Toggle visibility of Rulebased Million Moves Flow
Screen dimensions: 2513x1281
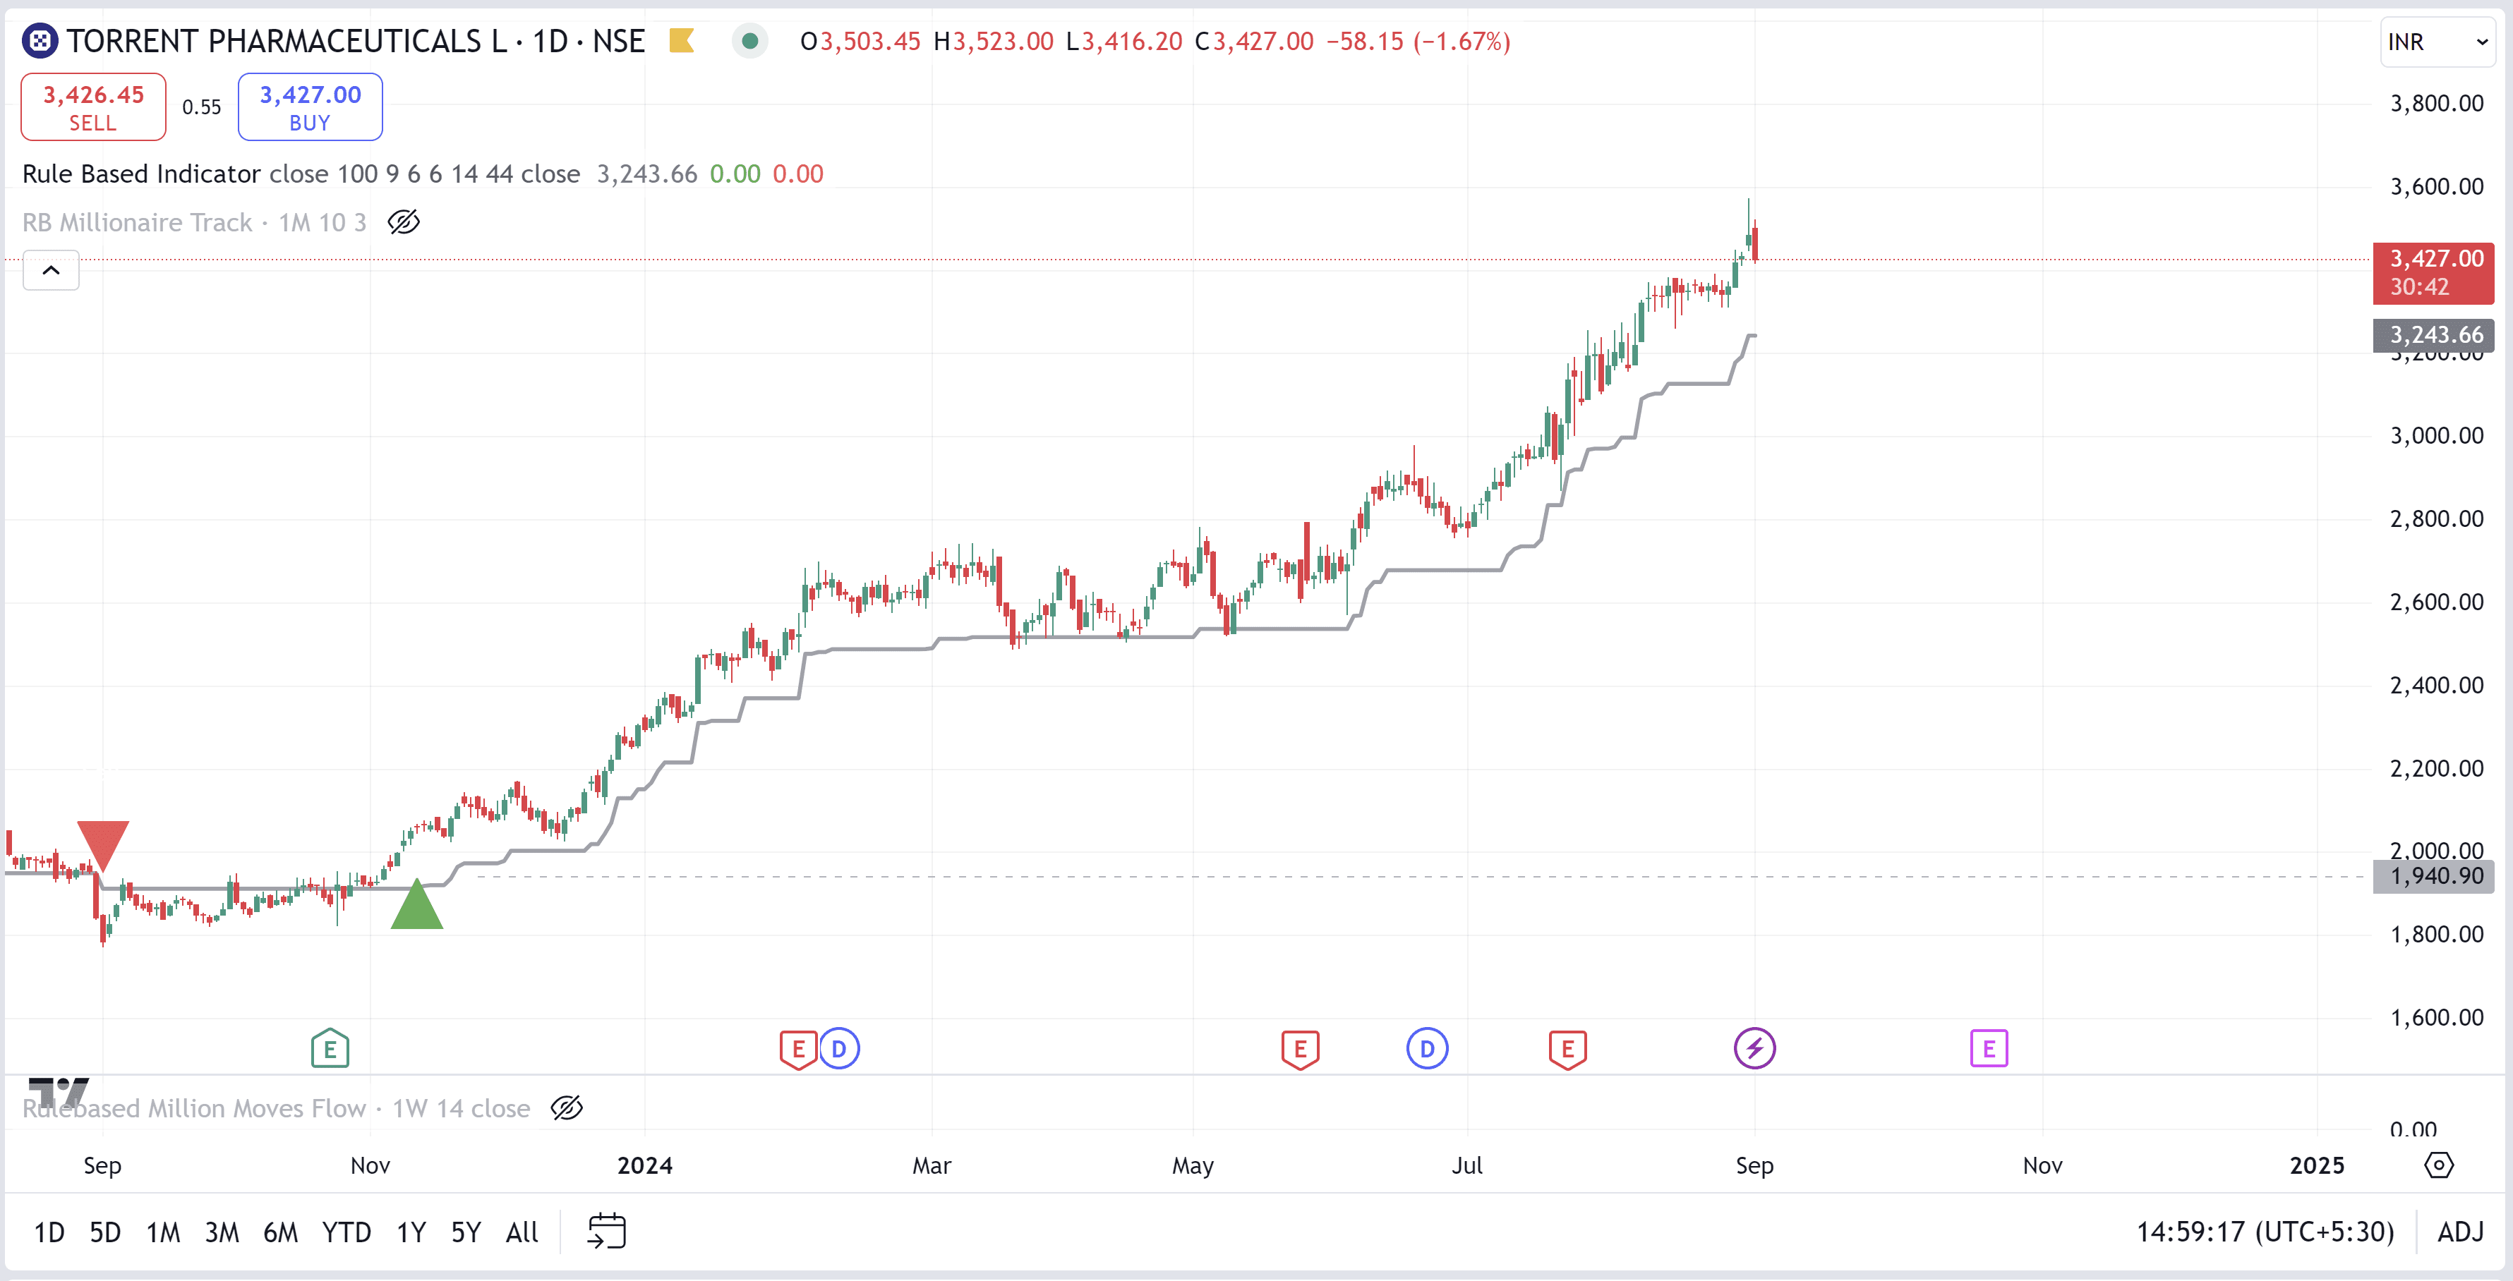coord(566,1108)
